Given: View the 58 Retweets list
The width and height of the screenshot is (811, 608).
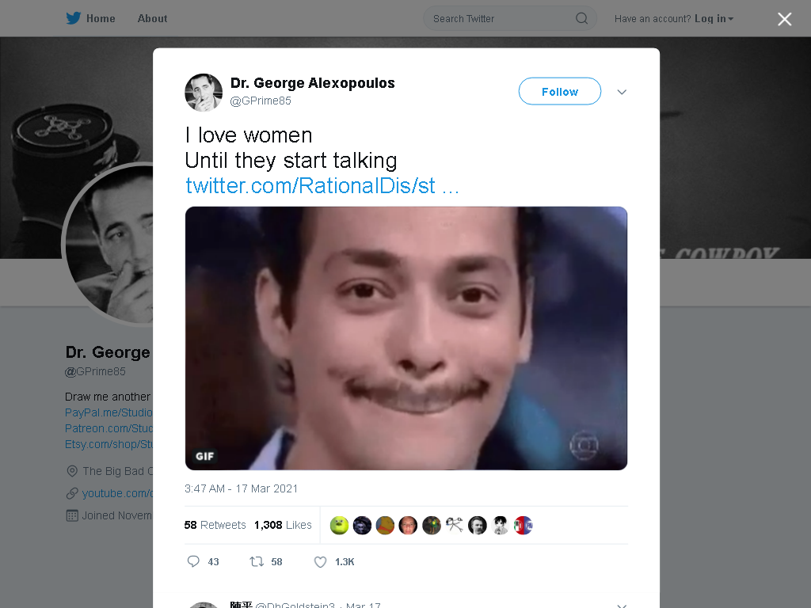Looking at the screenshot, I should click(215, 526).
